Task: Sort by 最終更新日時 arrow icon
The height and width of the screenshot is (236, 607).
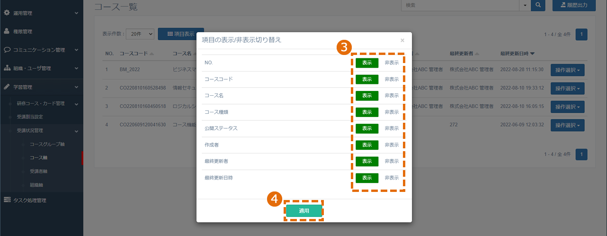Action: 532,54
